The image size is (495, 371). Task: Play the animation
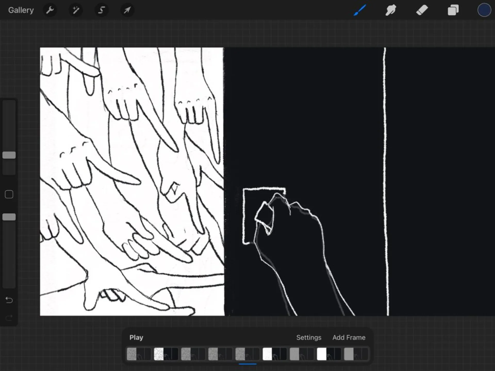[136, 338]
